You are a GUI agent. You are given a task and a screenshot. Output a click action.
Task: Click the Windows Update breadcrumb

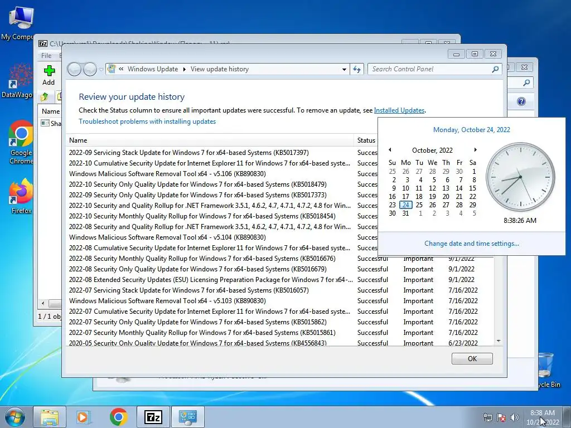(x=153, y=69)
